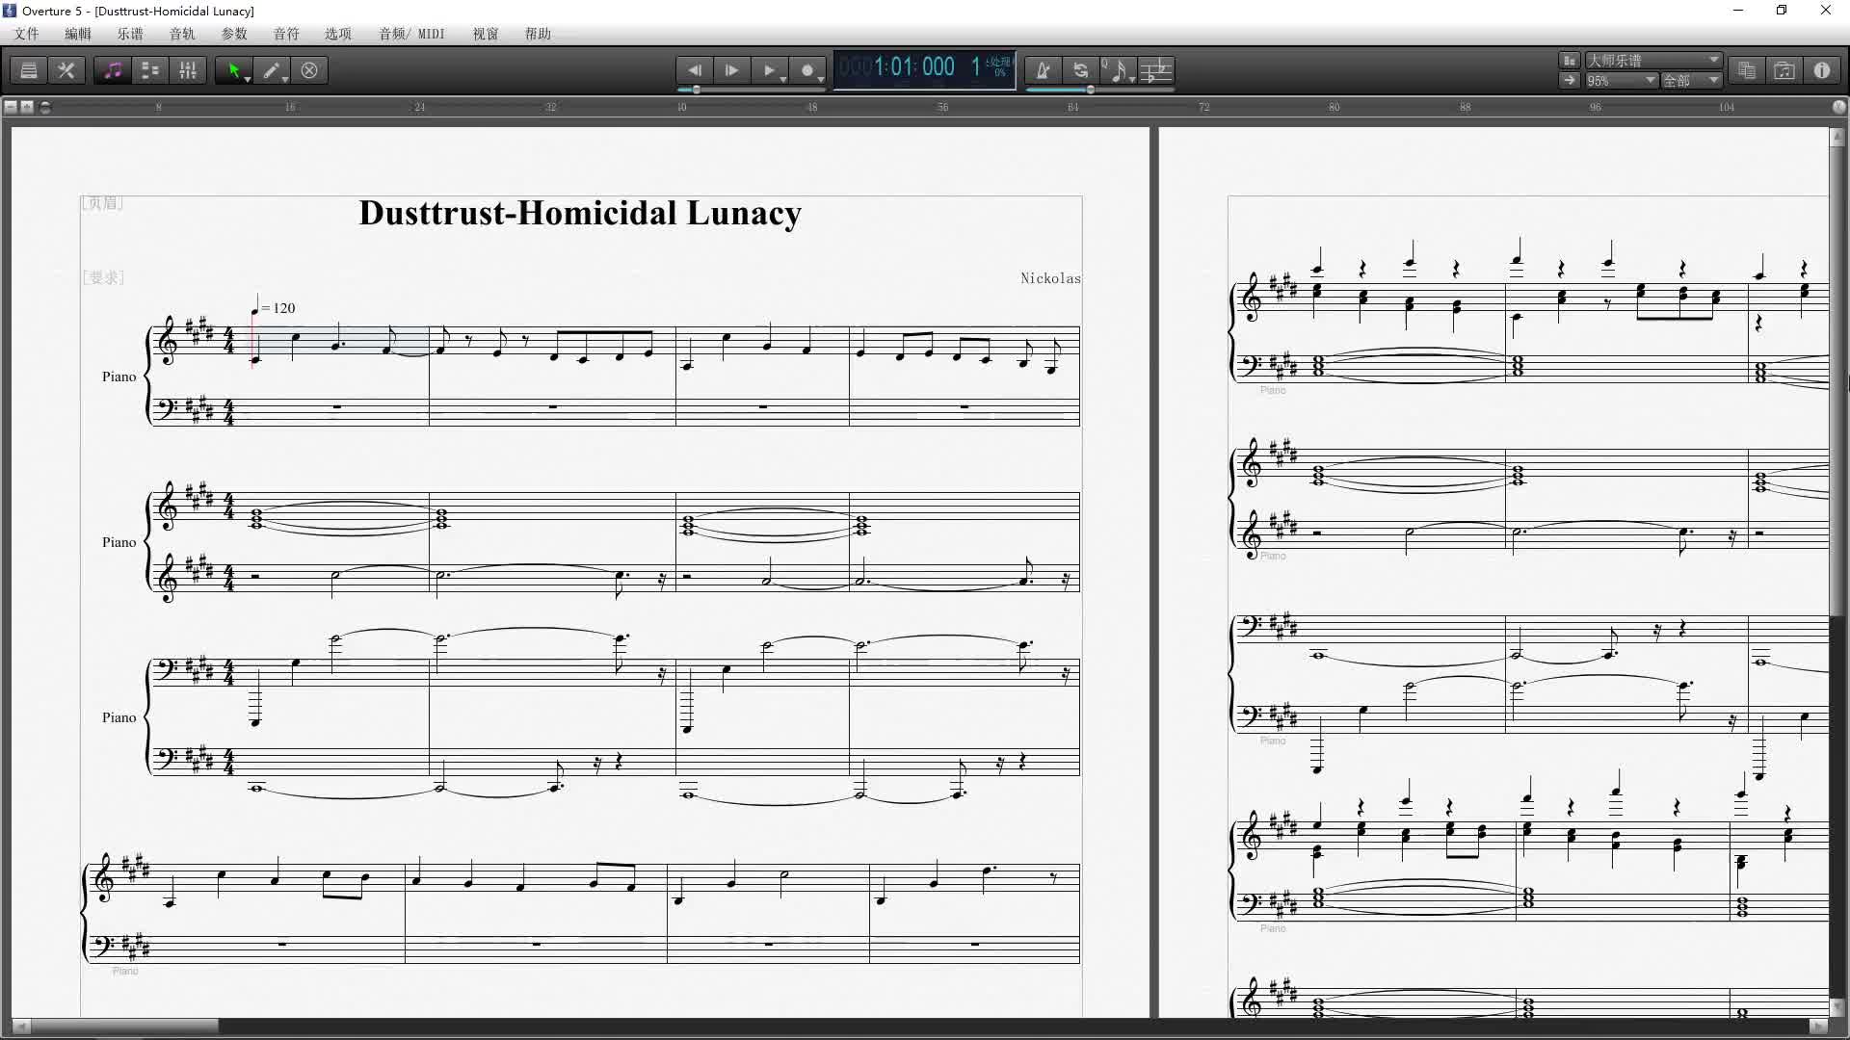
Task: Open the mixer sliders icon
Action: tap(188, 70)
